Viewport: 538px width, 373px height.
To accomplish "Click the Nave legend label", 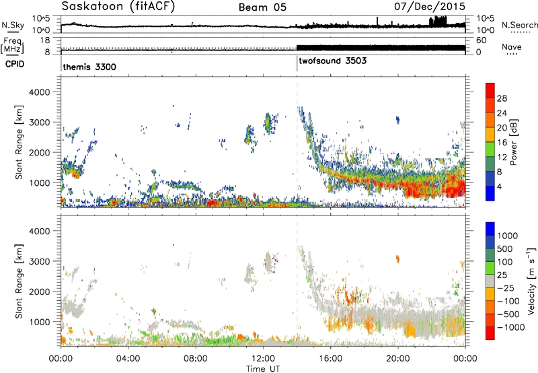I will 512,46.
